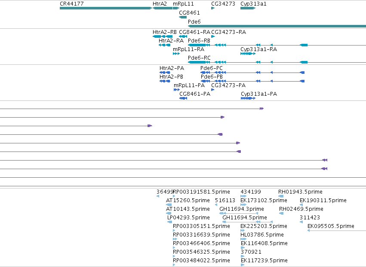Click the AT15260.5prime EST label
The image size is (366, 267).
(x=188, y=200)
